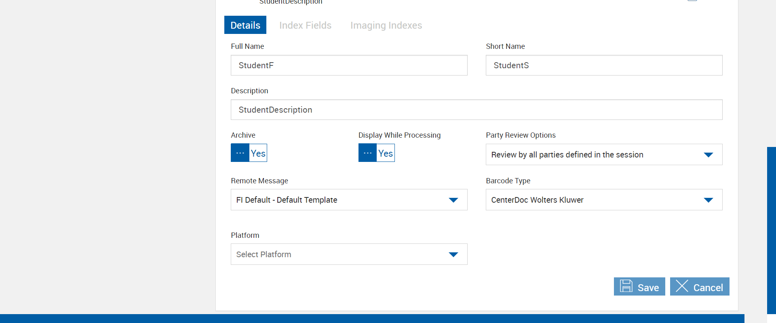Click into the Full Name field
The width and height of the screenshot is (776, 323).
click(x=349, y=65)
